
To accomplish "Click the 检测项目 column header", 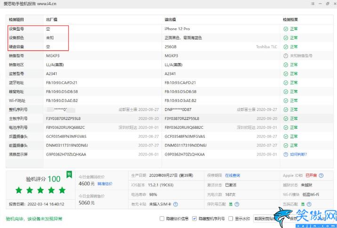I will point(16,20).
